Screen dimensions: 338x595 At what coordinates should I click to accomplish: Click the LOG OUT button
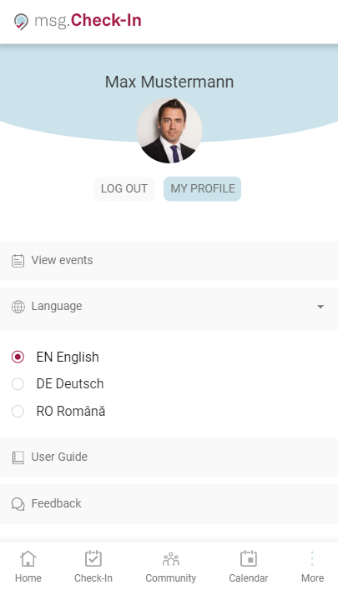pos(124,188)
